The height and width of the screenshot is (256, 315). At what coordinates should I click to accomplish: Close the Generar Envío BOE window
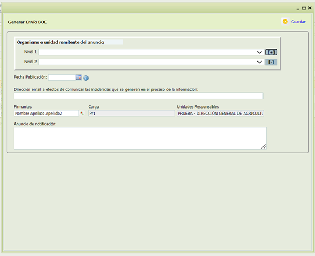(x=310, y=8)
